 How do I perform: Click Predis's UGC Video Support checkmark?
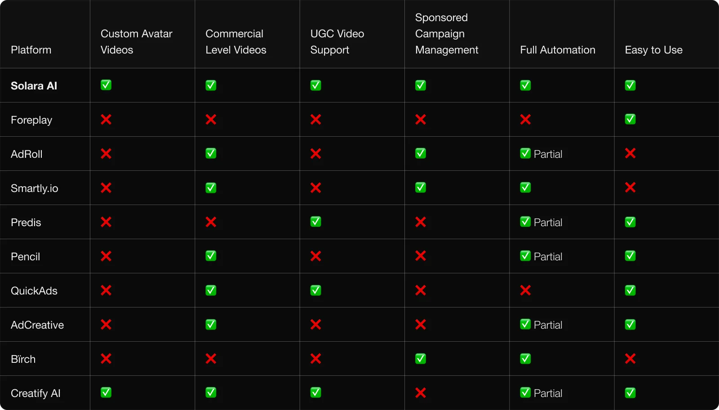click(315, 222)
